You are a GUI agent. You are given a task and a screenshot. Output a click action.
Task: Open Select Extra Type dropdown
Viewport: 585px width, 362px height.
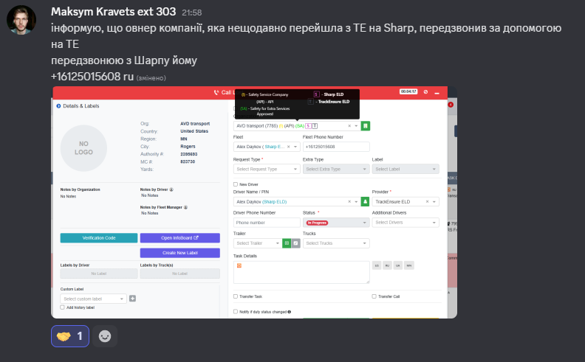click(x=336, y=169)
